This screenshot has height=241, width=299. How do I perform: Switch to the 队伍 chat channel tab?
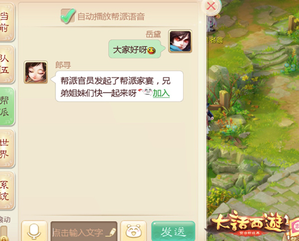[6, 64]
